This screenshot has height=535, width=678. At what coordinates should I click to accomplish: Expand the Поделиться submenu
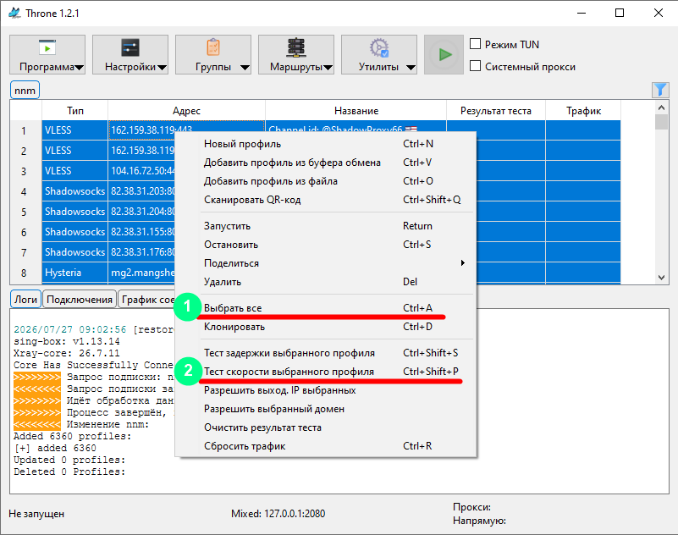pyautogui.click(x=325, y=263)
